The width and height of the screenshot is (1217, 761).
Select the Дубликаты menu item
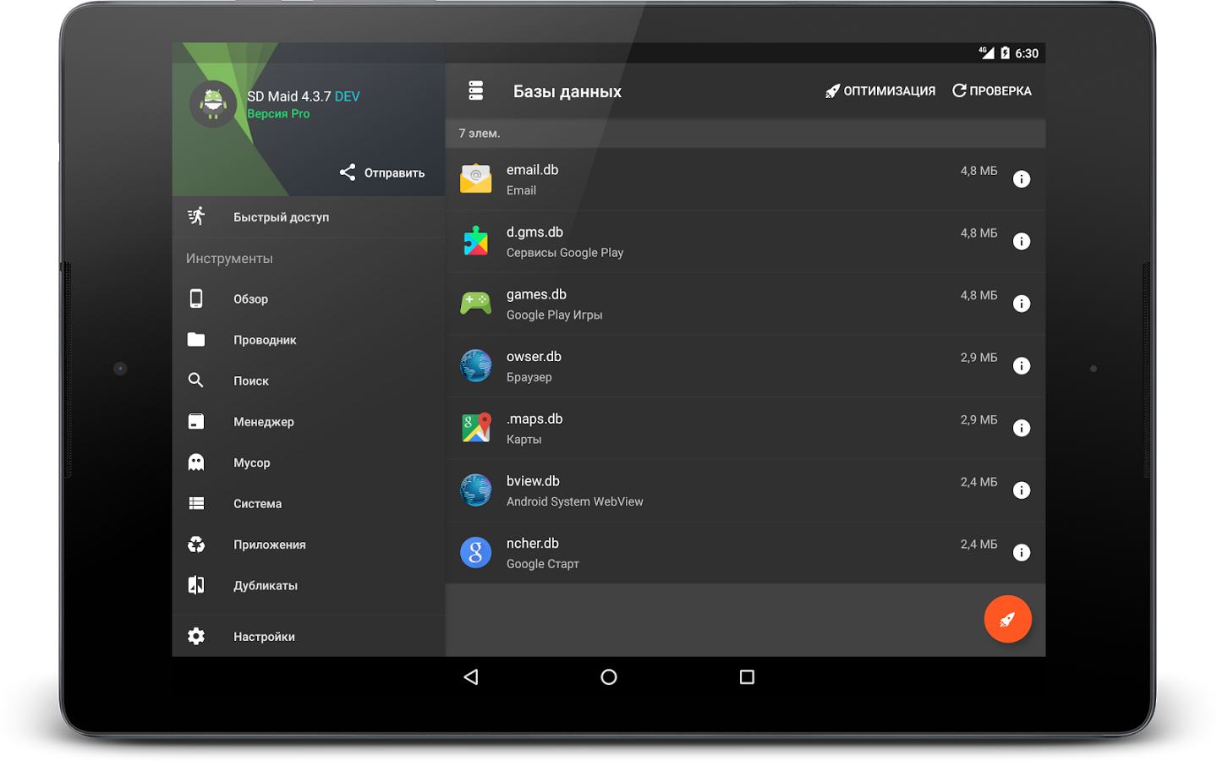click(x=309, y=585)
